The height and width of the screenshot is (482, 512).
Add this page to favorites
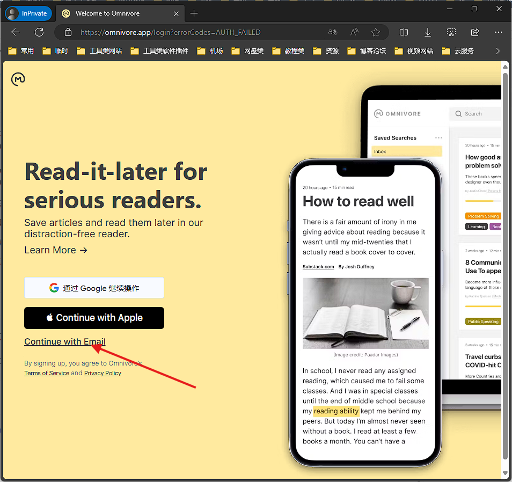(x=376, y=32)
